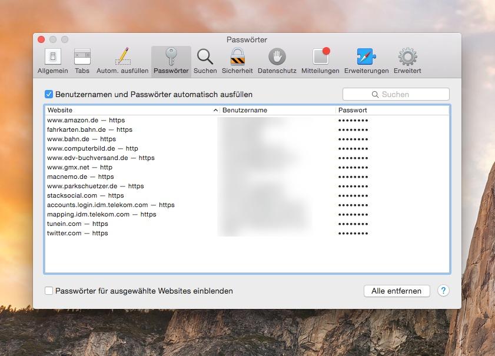Screen dimensions: 495x356
Task: Open the Datenschutz hand pane
Action: coord(277,62)
